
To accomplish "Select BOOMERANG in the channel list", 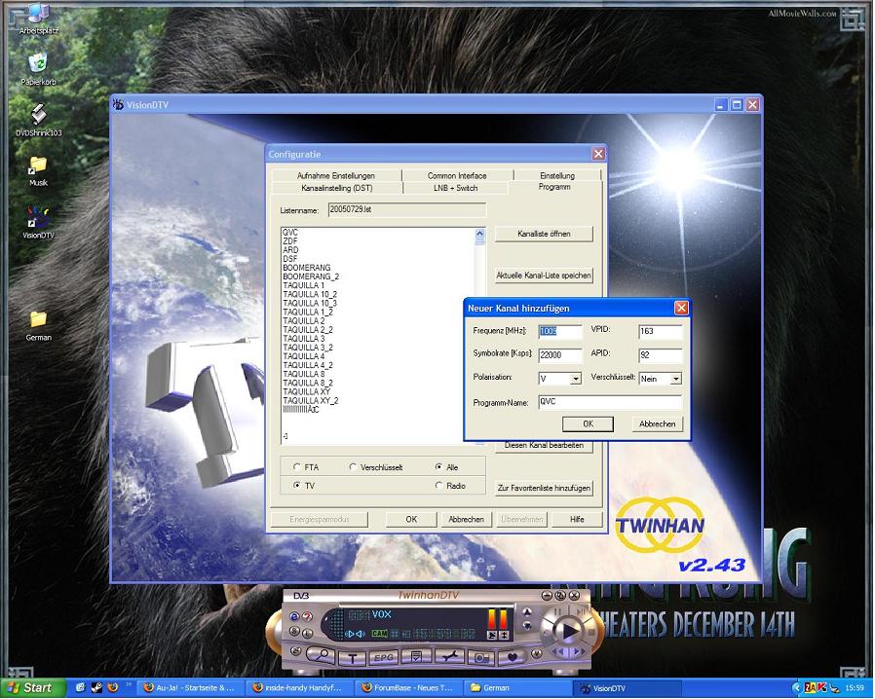I will 306,268.
